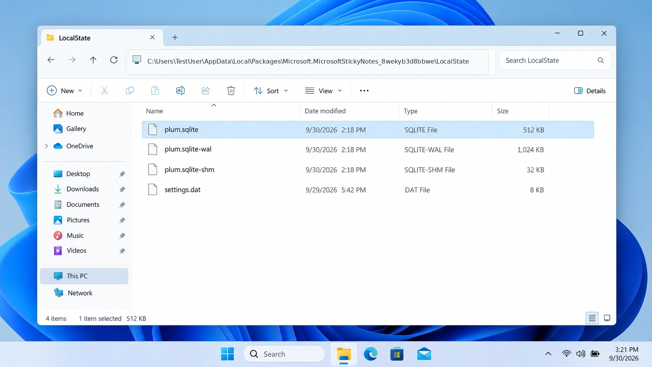Image resolution: width=652 pixels, height=367 pixels.
Task: Open Microsoft Store from the taskbar
Action: 397,354
